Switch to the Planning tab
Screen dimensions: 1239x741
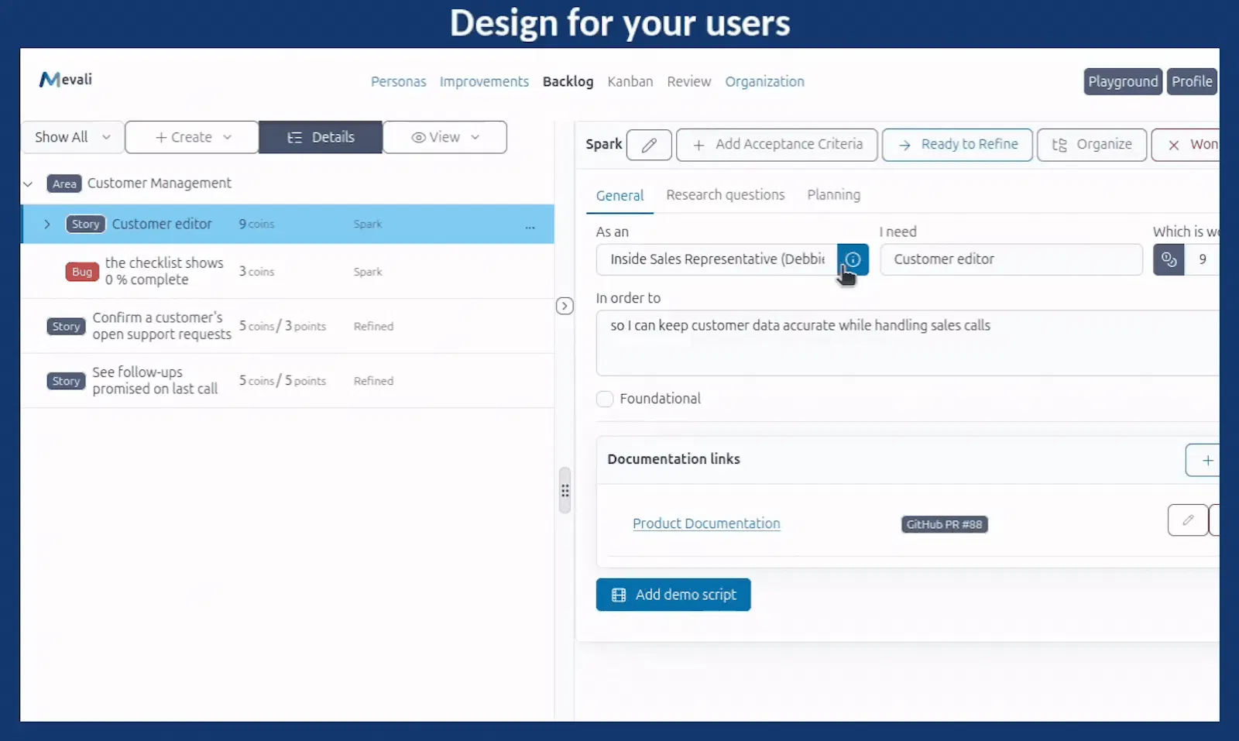(x=833, y=195)
